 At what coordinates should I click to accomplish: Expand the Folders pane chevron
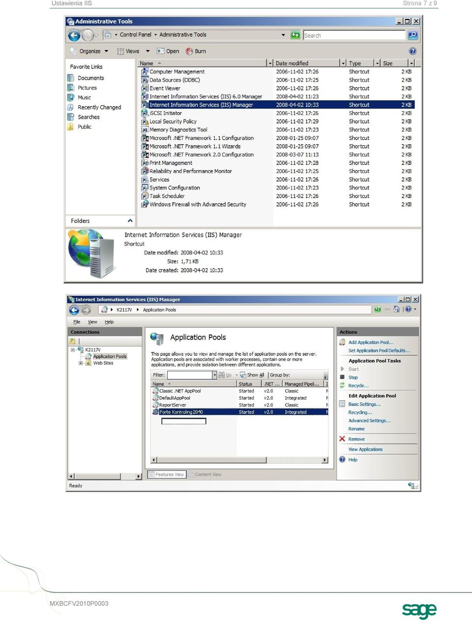point(130,221)
